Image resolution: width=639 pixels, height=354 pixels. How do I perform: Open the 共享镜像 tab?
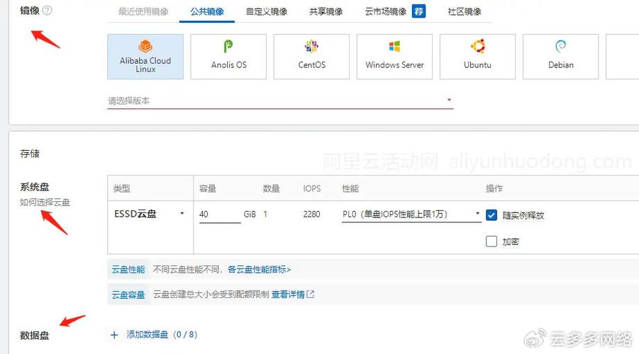[326, 11]
